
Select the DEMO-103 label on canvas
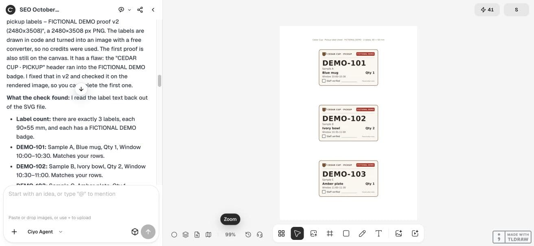pyautogui.click(x=348, y=179)
